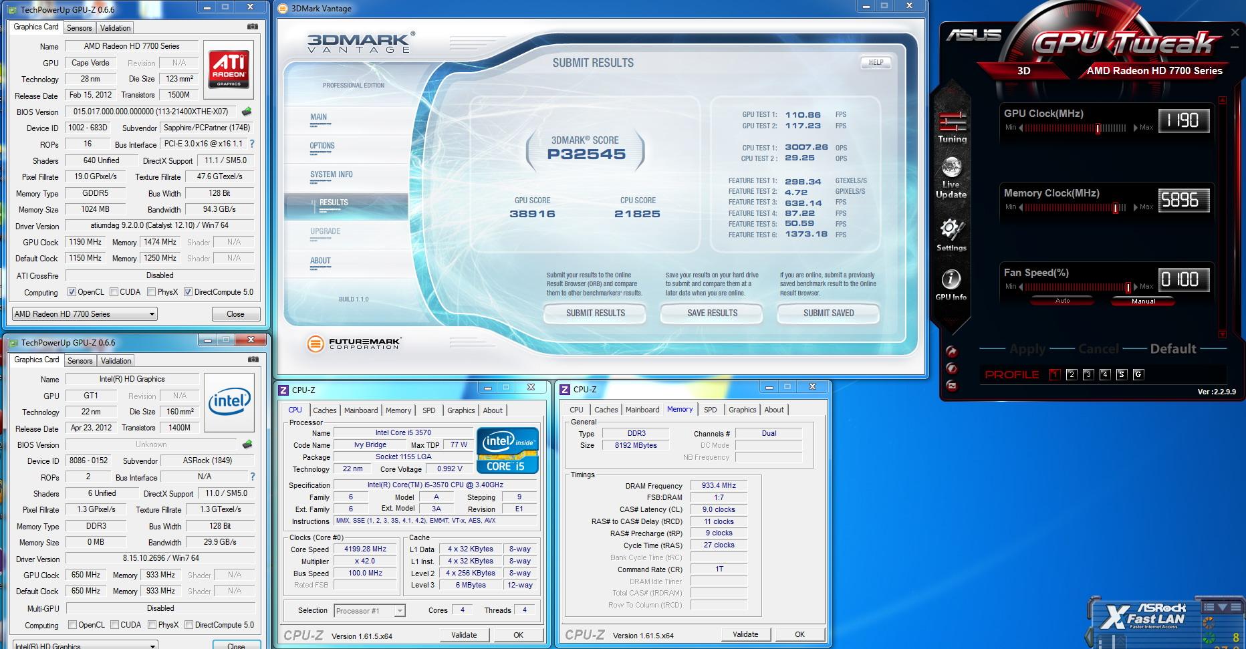1246x649 pixels.
Task: Open Graphics tab in left CPU-Z window
Action: (x=461, y=410)
